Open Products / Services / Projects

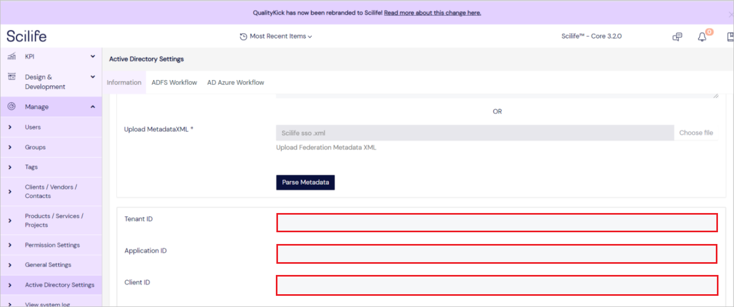point(55,220)
